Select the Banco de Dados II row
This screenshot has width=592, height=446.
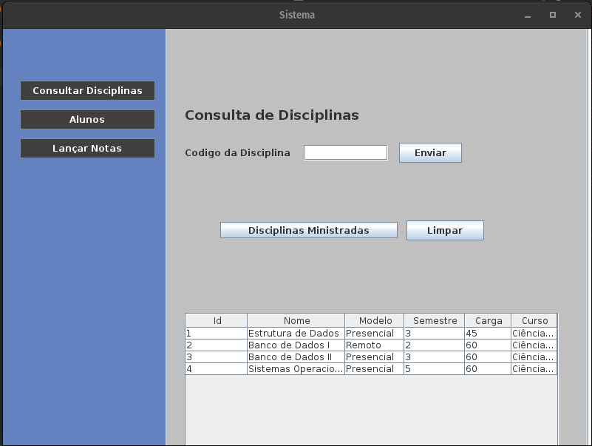(296, 357)
